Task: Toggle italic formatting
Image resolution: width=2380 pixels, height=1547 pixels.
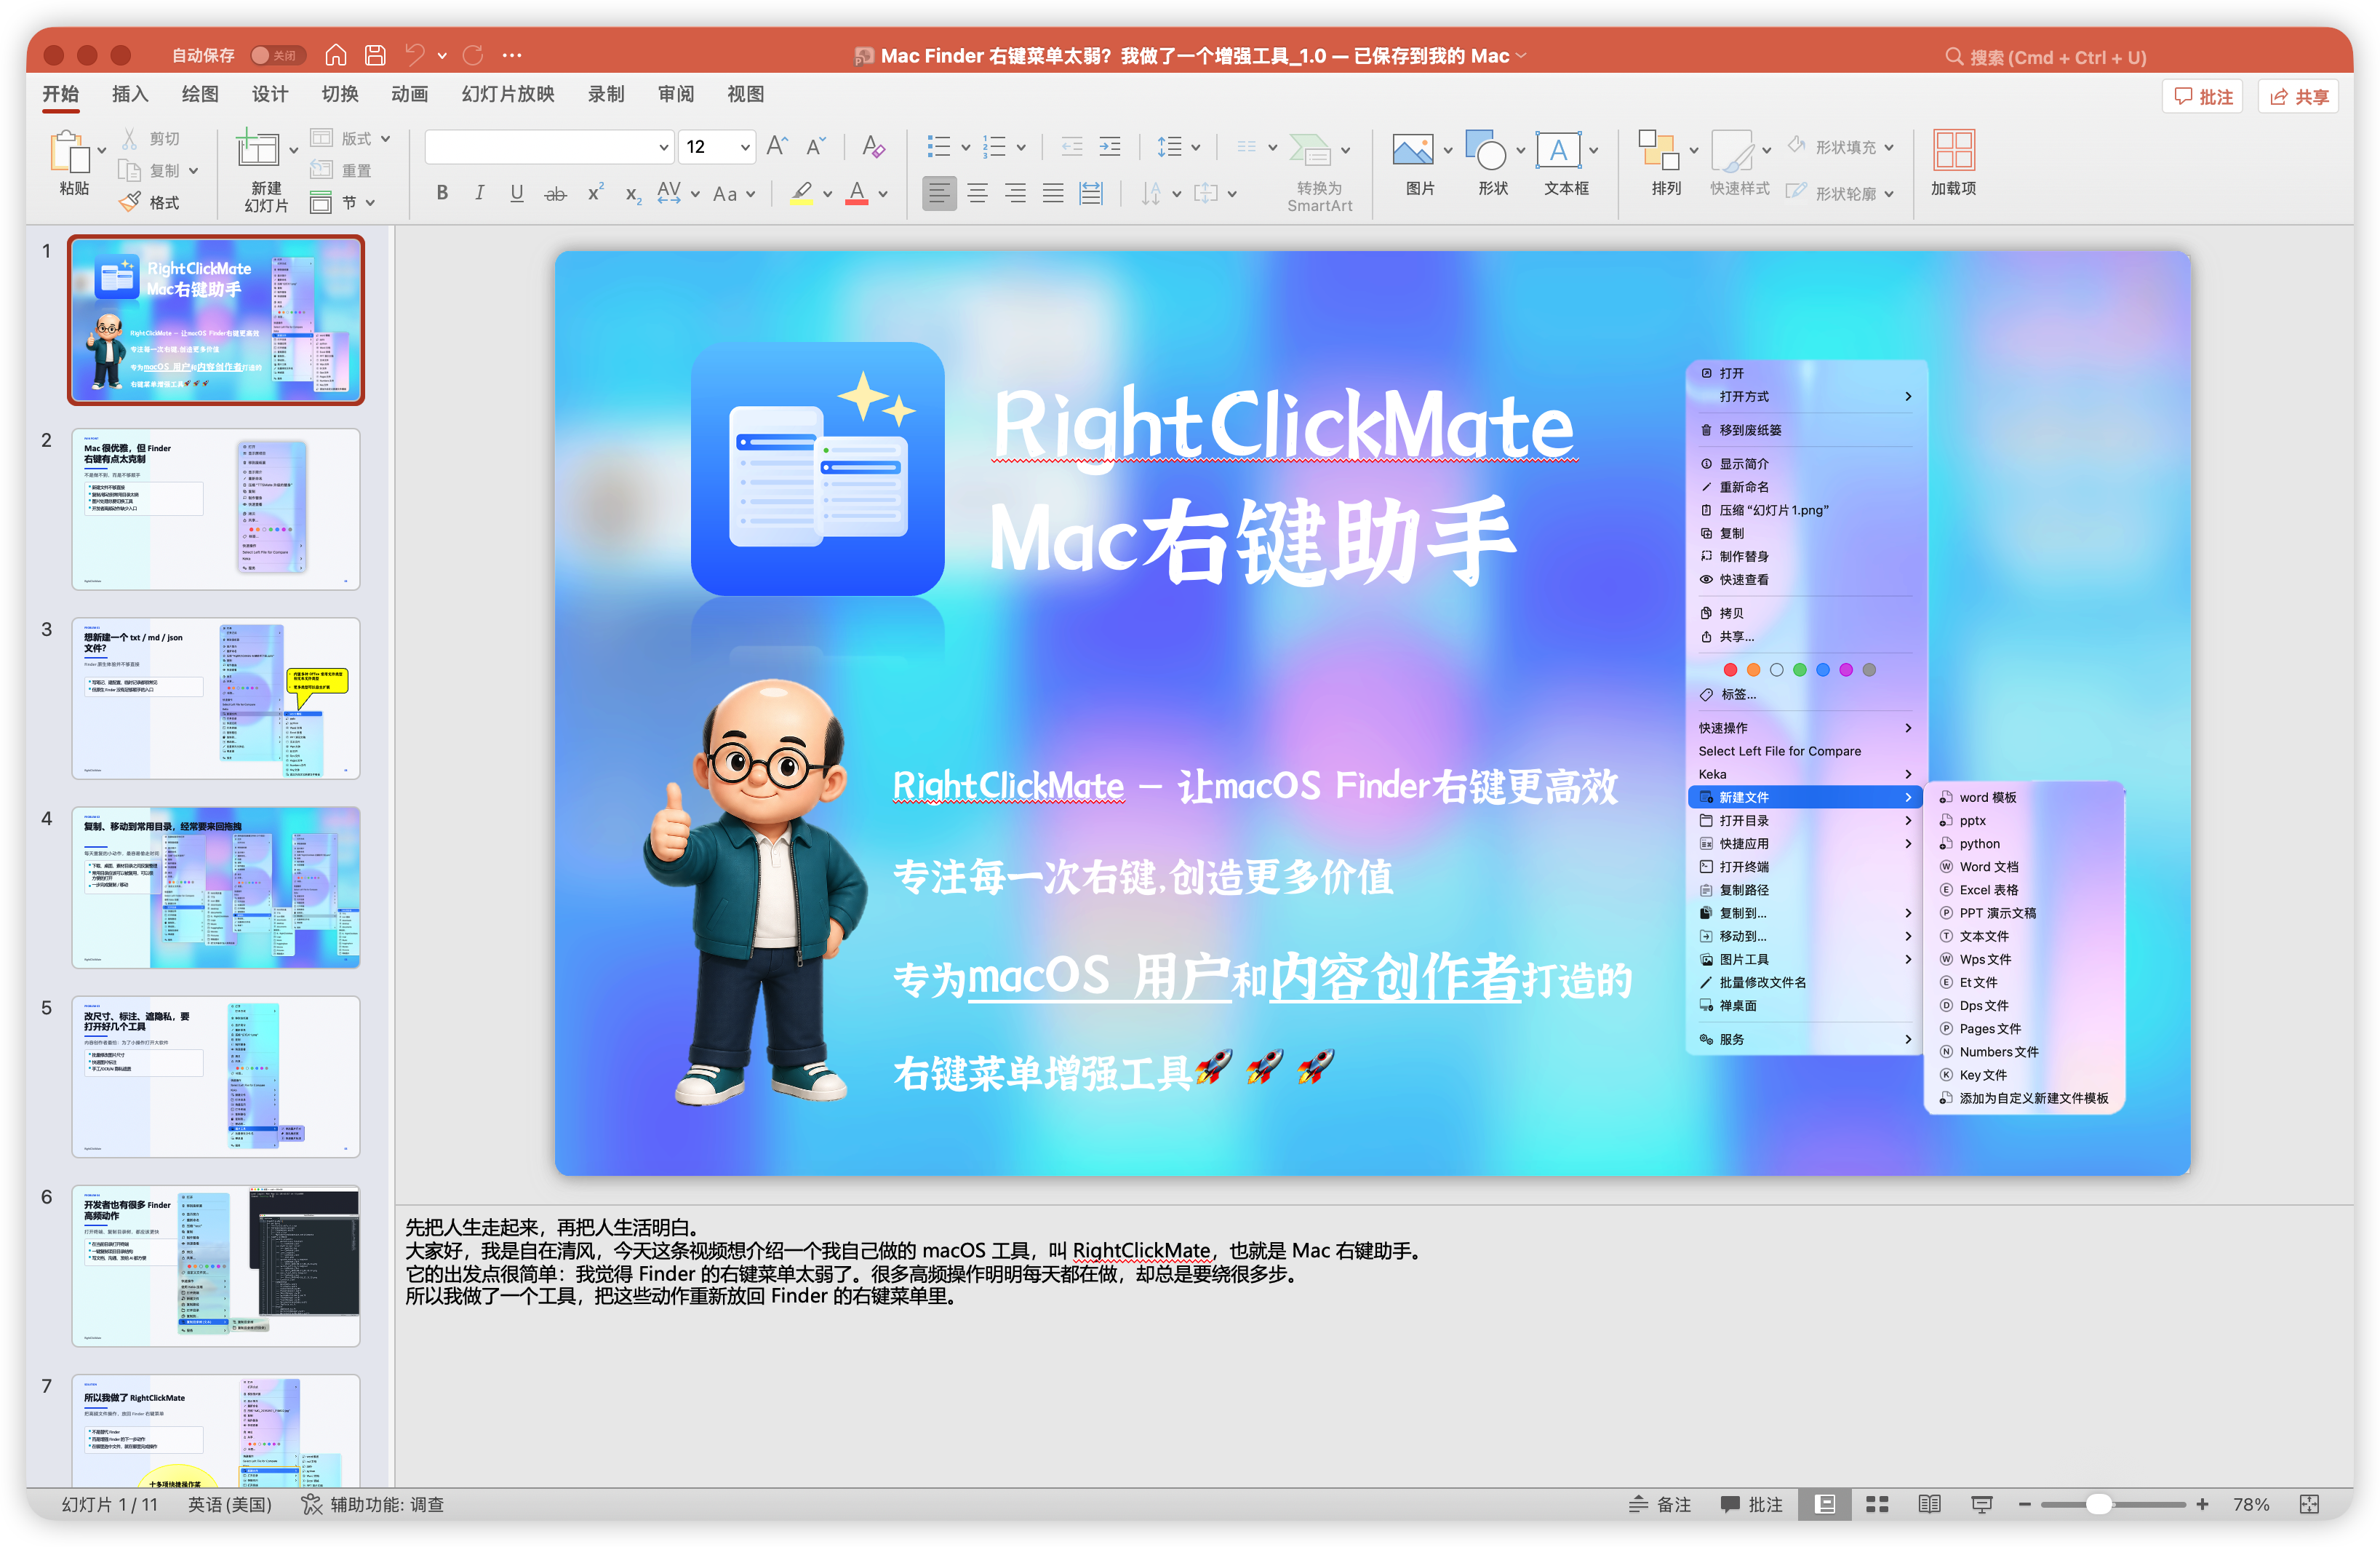Action: [479, 193]
